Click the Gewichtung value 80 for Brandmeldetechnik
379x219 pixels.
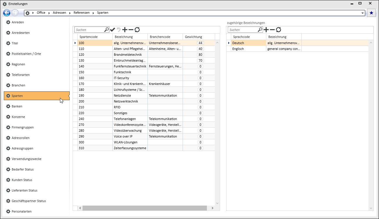[200, 55]
